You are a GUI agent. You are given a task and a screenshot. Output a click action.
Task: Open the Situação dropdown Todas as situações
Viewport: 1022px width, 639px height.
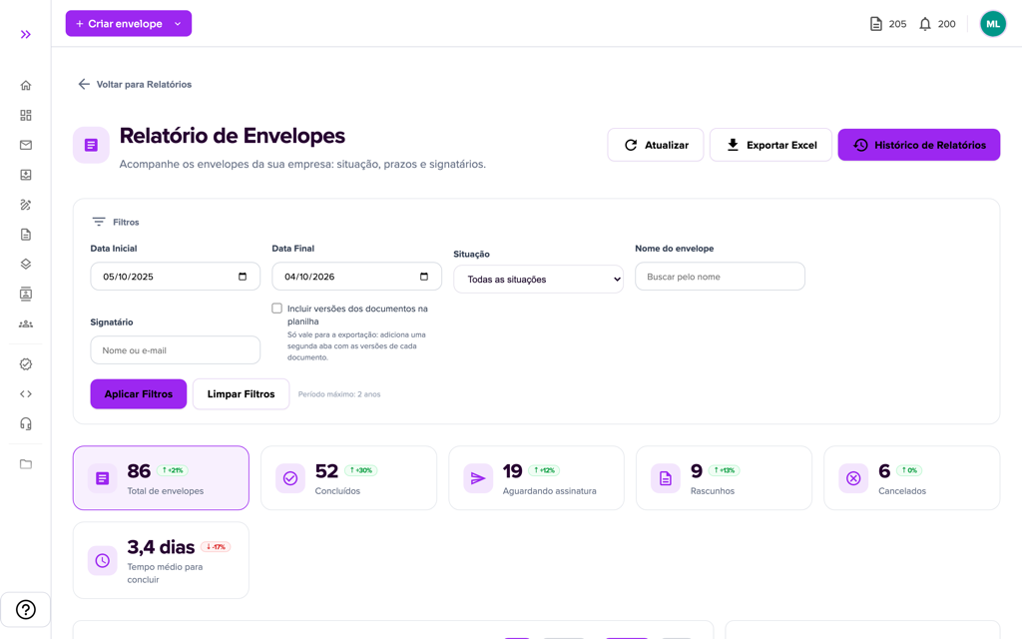point(538,280)
